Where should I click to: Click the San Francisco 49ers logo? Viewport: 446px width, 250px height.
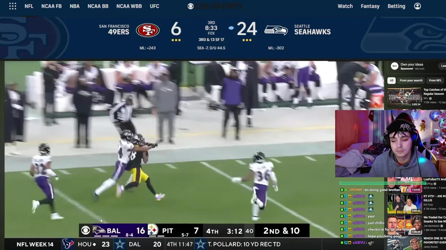148,30
